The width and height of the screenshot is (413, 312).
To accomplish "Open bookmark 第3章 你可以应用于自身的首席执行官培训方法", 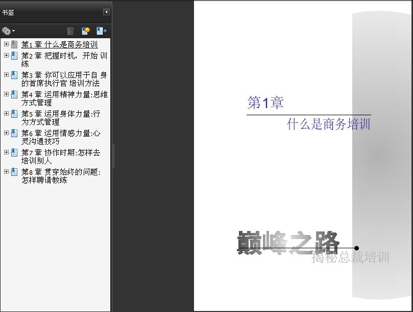I will point(64,79).
